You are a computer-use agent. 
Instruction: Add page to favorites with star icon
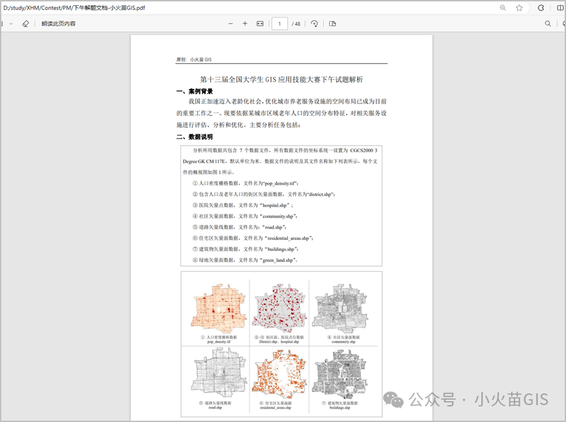tap(519, 8)
